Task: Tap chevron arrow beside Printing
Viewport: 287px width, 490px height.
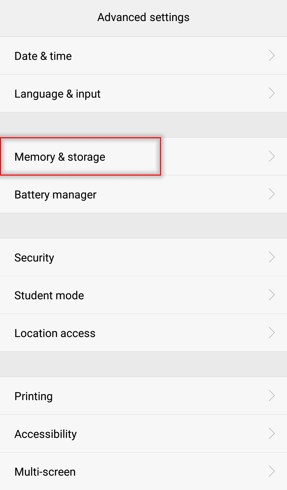Action: 272,396
